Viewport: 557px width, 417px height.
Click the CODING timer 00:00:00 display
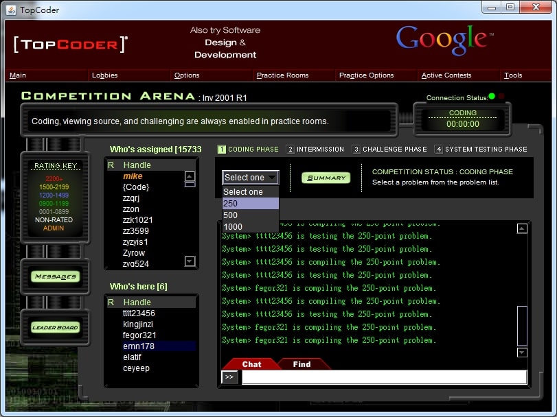(x=462, y=119)
